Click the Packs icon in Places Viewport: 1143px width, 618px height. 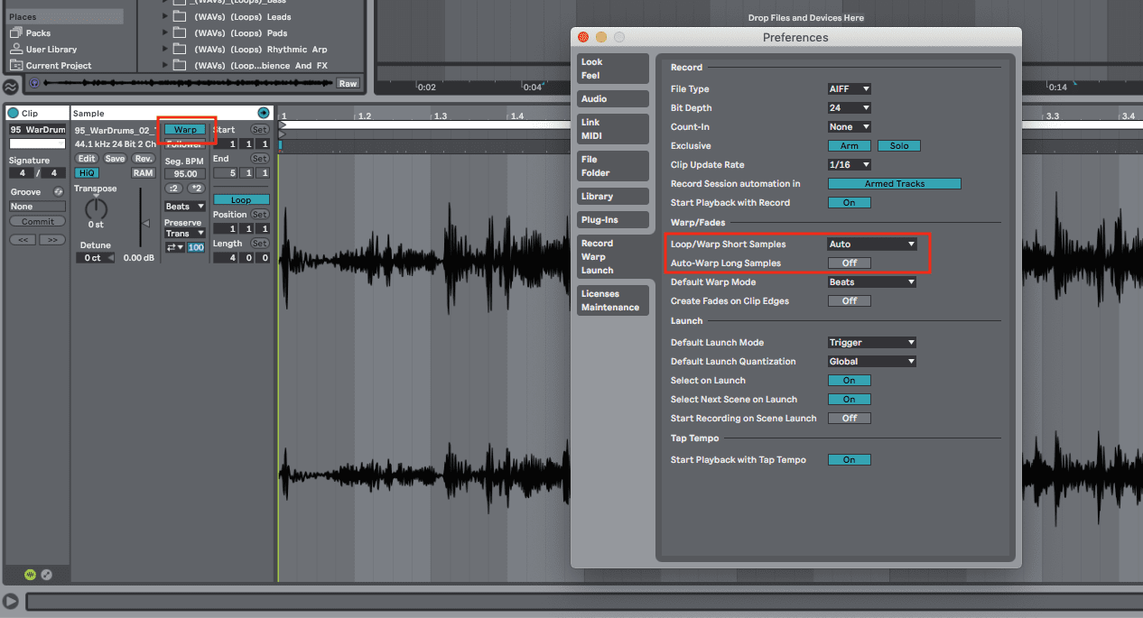16,32
